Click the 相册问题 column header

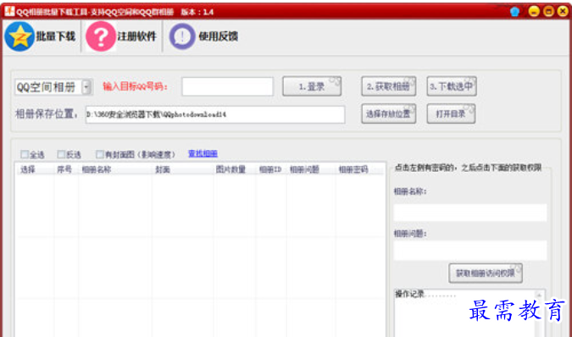[304, 169]
